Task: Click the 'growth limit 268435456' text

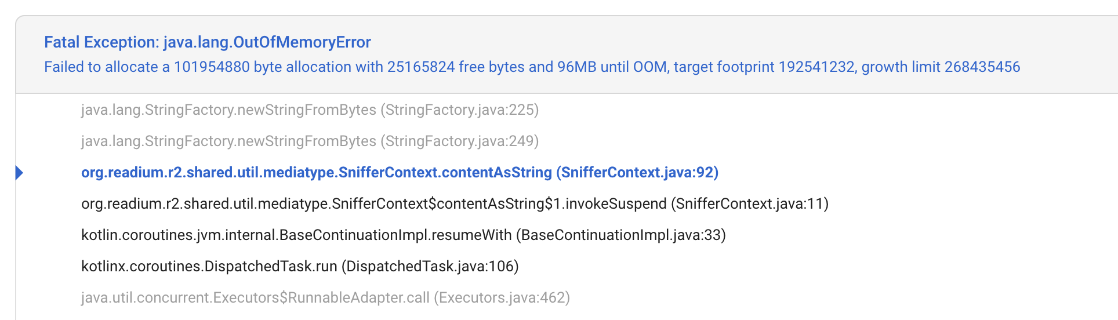Action: (x=941, y=67)
